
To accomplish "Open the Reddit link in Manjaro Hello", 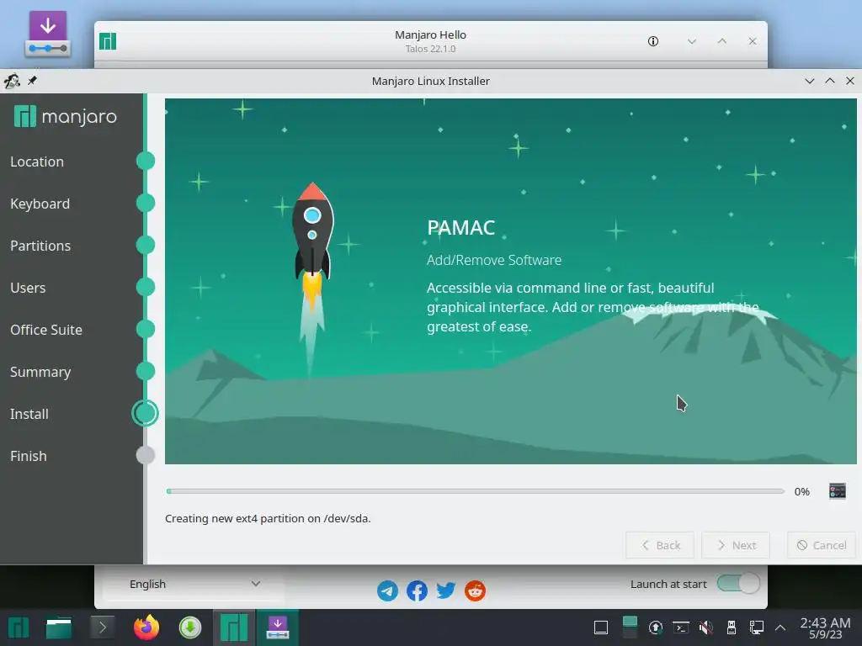I will click(x=475, y=590).
